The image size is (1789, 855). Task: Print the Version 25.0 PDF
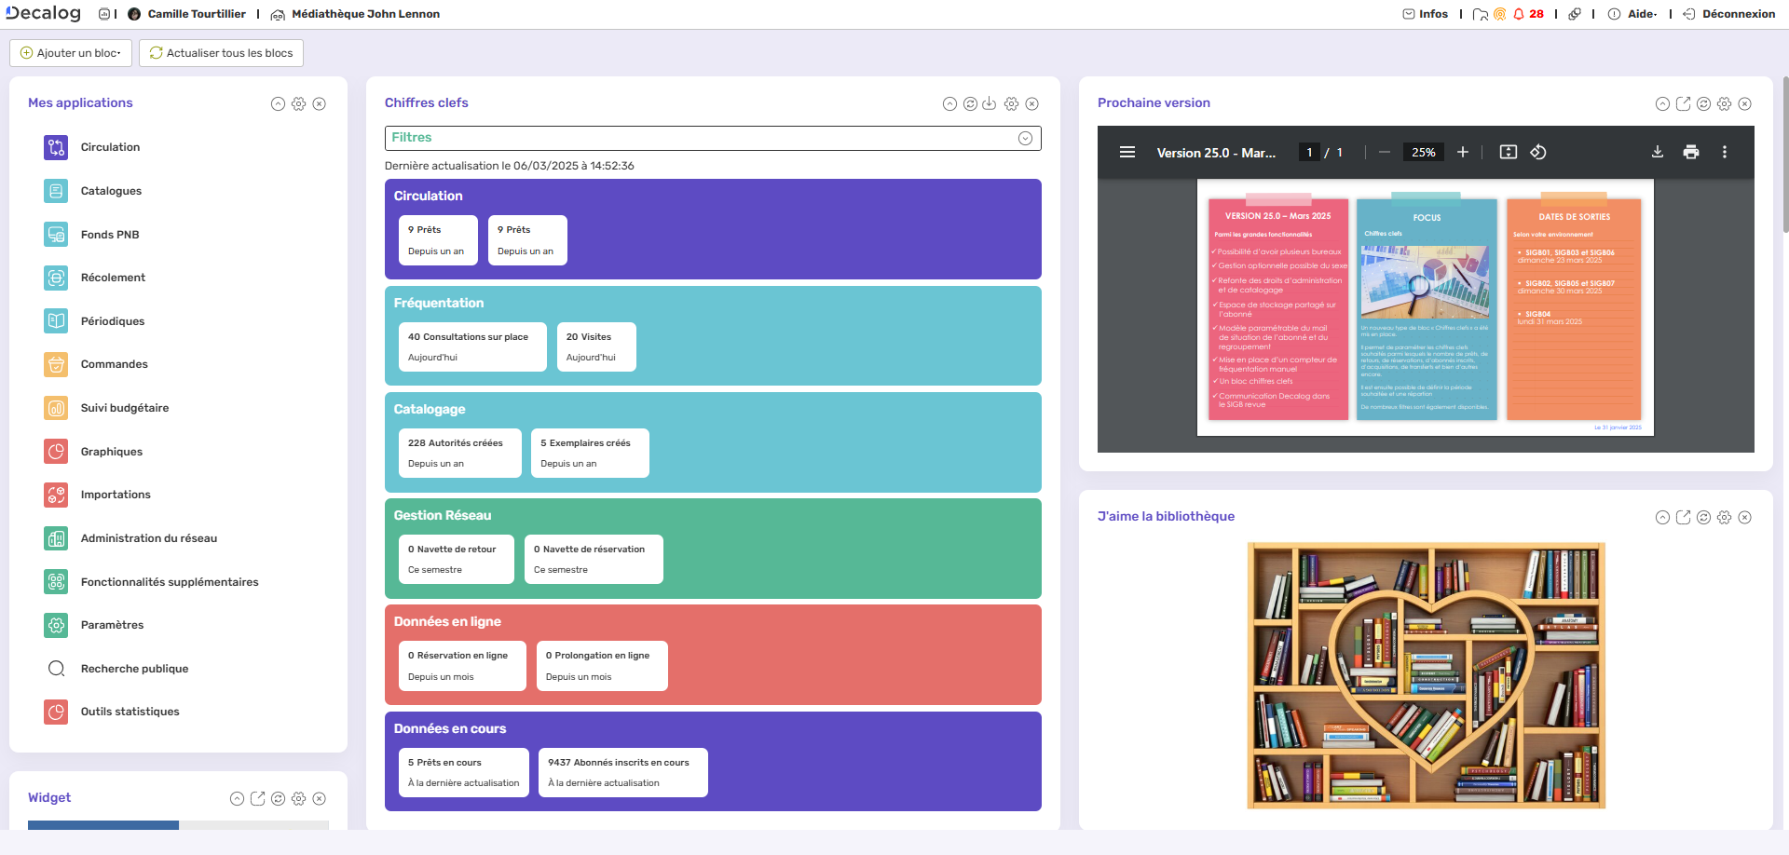click(1690, 153)
